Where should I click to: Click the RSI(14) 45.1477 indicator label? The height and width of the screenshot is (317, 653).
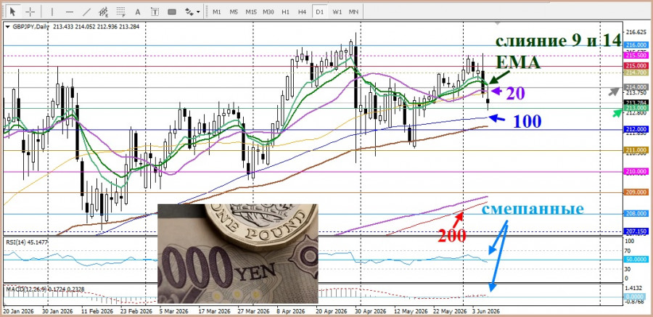(x=26, y=241)
